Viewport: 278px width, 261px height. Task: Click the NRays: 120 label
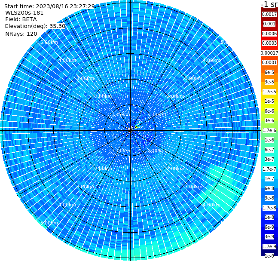[21, 34]
